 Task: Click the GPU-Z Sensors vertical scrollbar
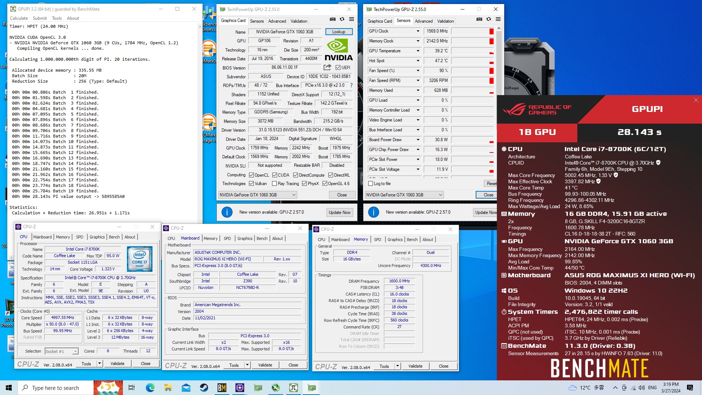tap(499, 102)
